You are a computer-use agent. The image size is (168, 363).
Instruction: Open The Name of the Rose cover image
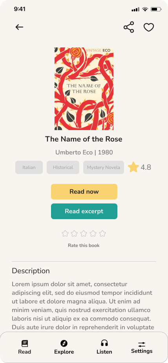[84, 89]
